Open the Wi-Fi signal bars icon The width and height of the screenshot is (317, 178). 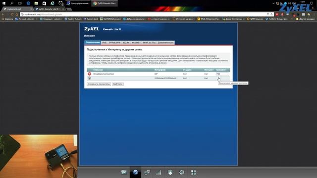point(158,173)
